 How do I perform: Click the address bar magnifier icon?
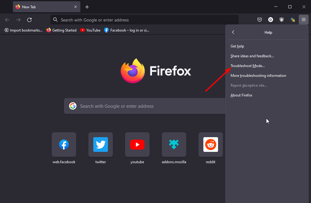pos(55,20)
